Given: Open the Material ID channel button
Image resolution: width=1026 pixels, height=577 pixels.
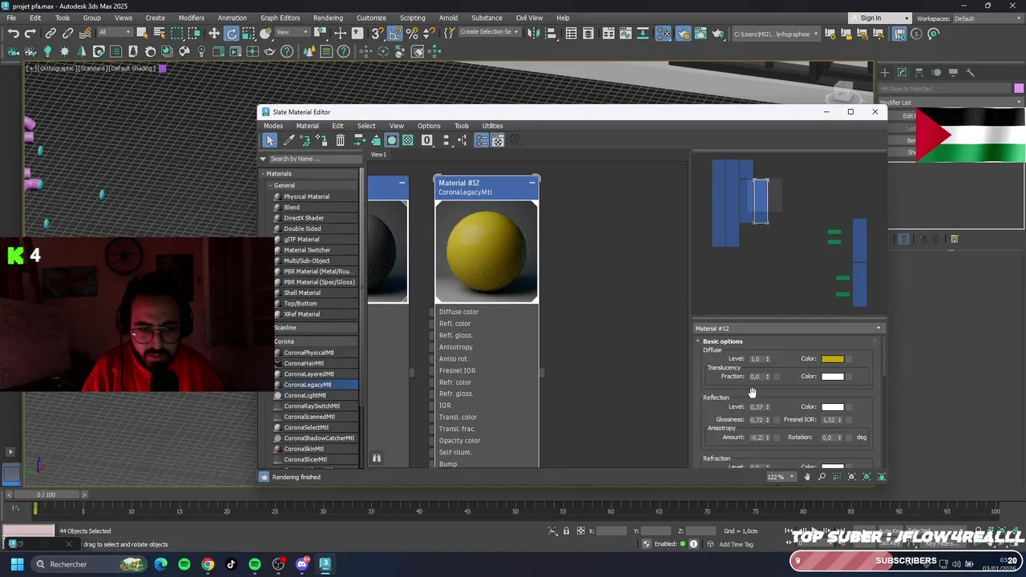Looking at the screenshot, I should click(x=427, y=140).
